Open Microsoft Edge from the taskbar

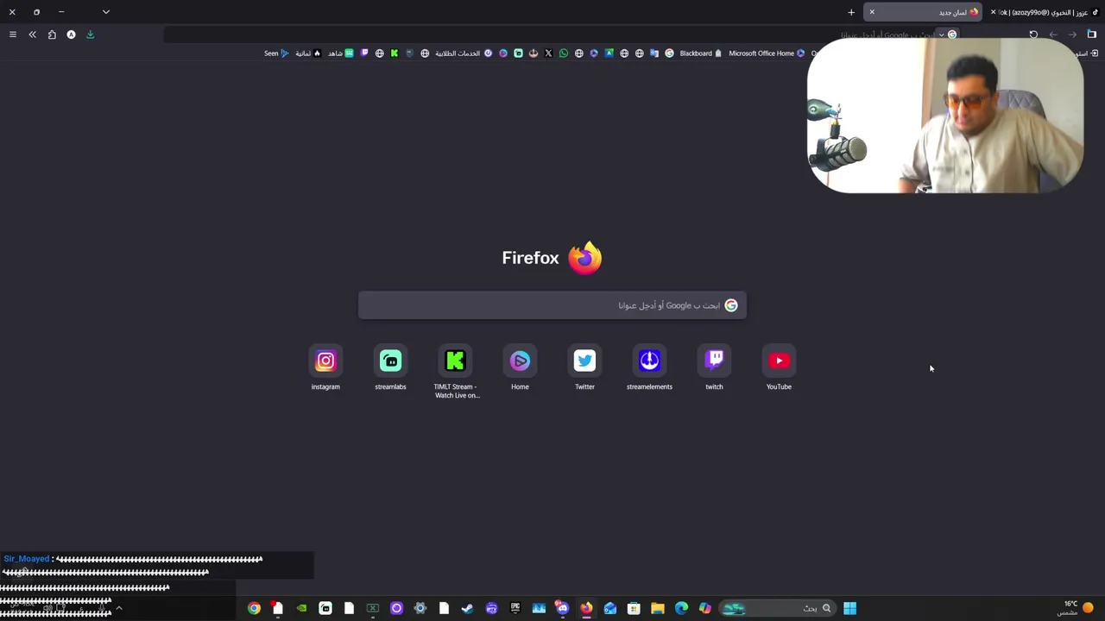point(681,608)
